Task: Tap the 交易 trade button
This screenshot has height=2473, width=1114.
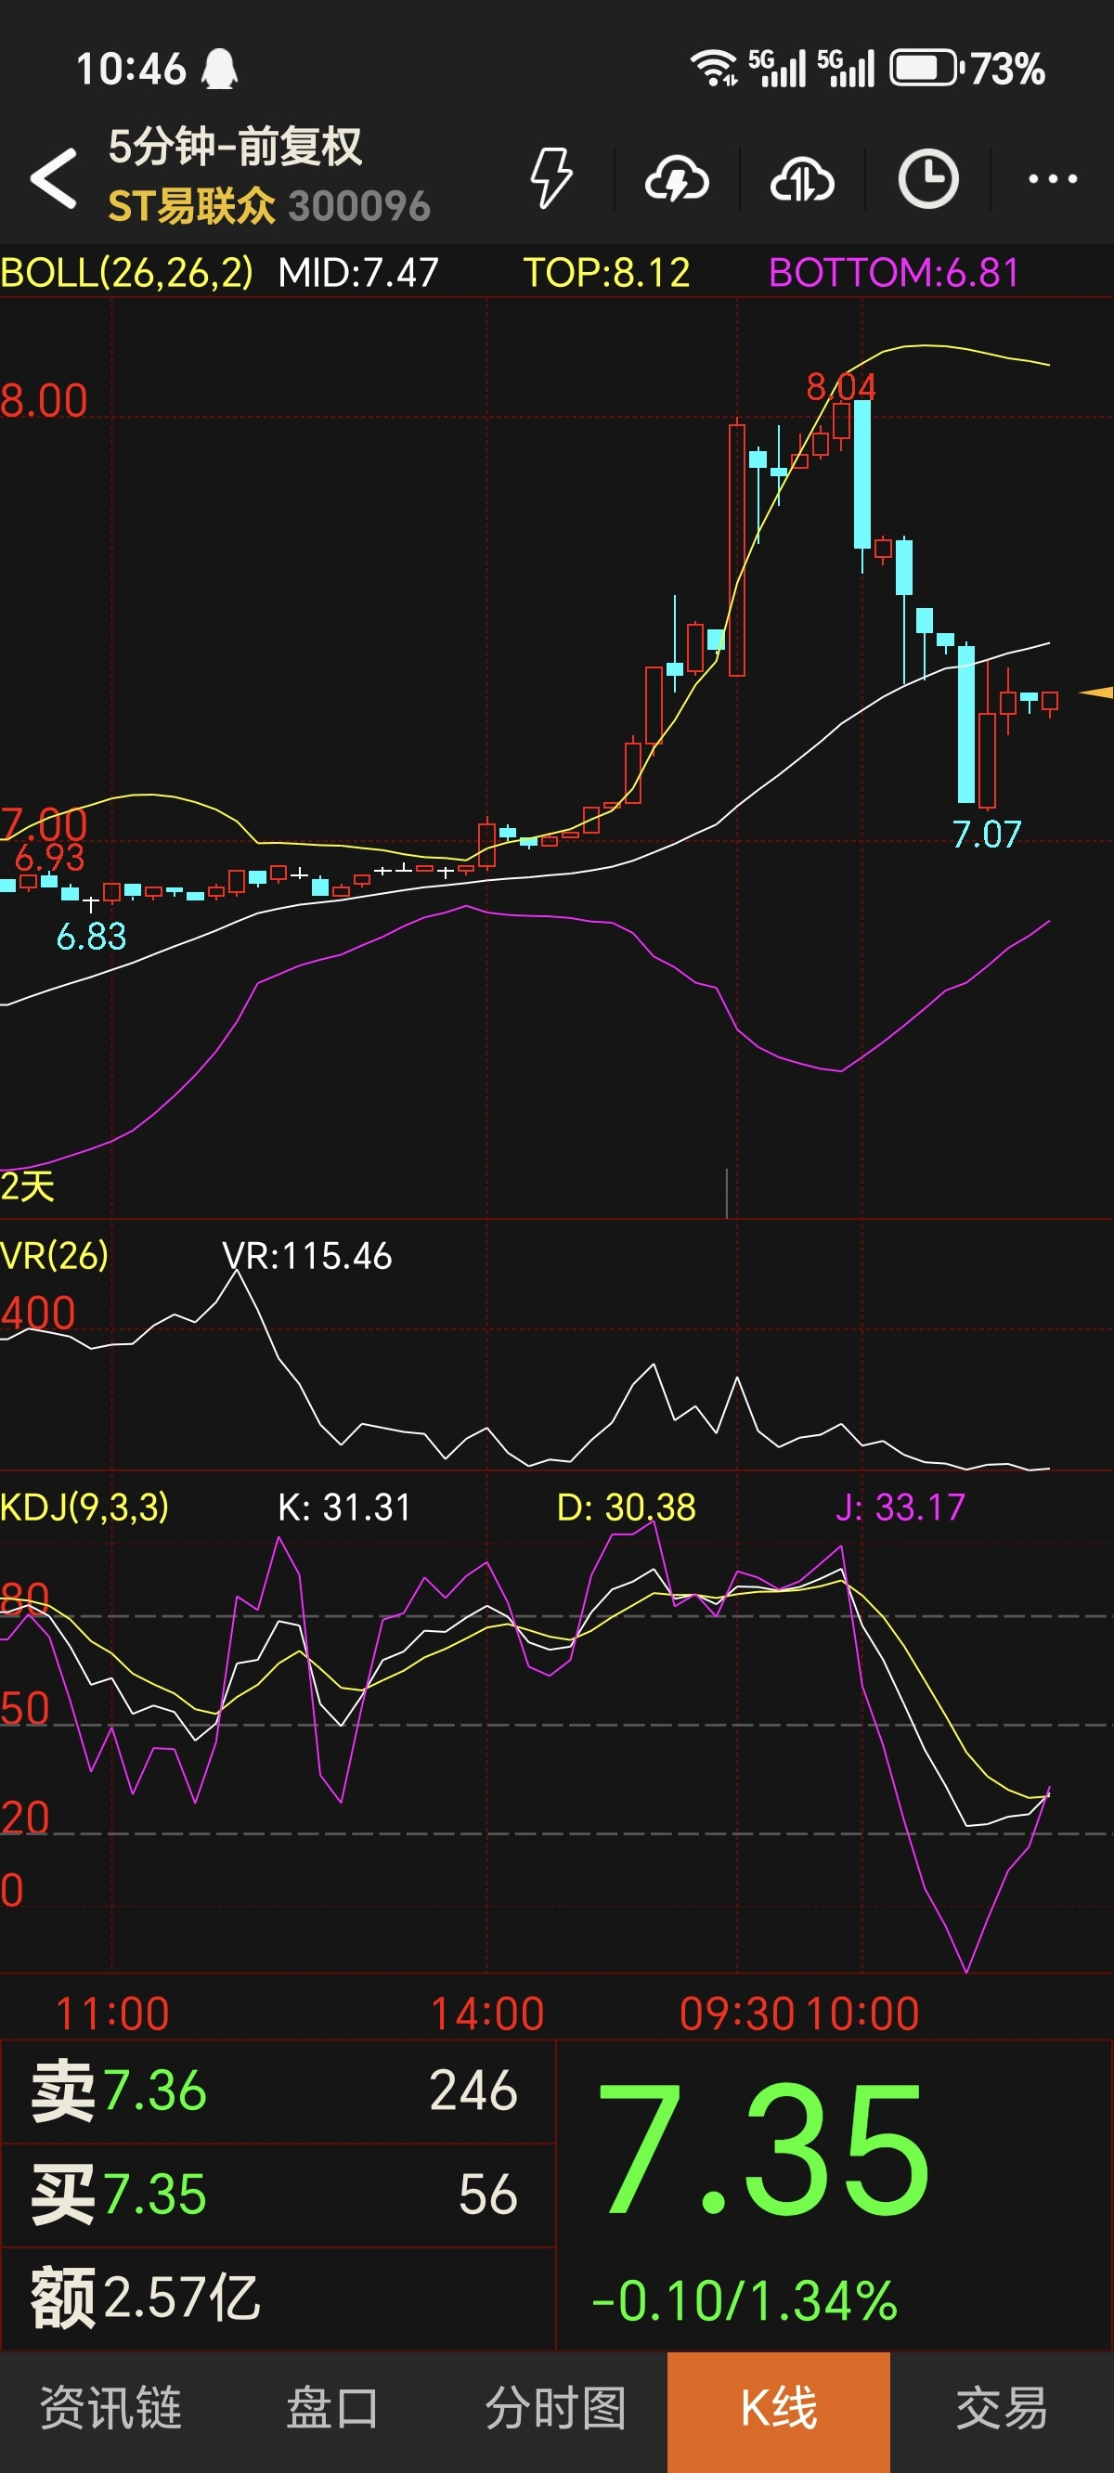Action: (1002, 2412)
